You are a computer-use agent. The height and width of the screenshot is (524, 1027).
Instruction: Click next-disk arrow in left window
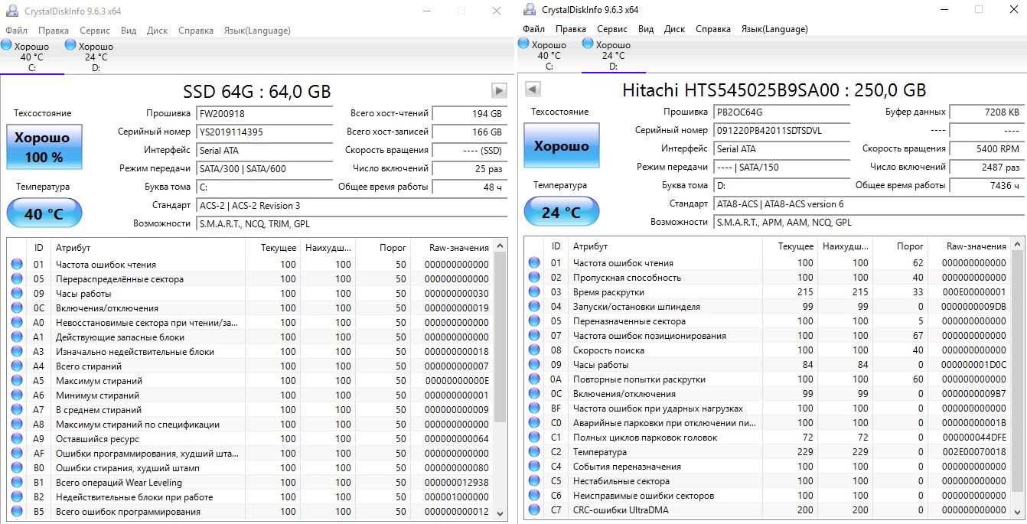pos(499,91)
